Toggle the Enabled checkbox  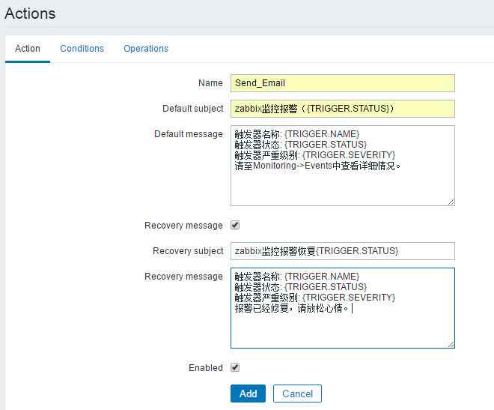(x=235, y=367)
